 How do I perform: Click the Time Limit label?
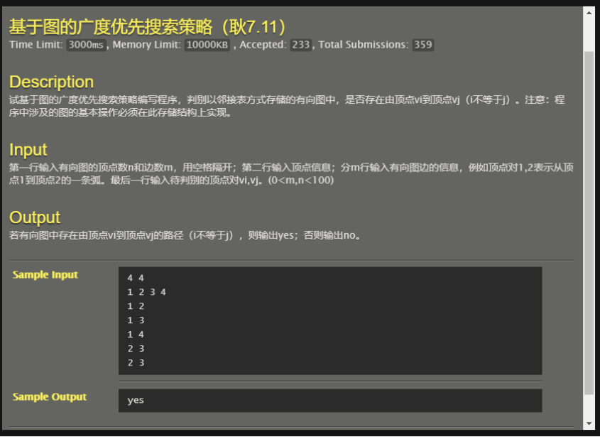click(x=36, y=45)
